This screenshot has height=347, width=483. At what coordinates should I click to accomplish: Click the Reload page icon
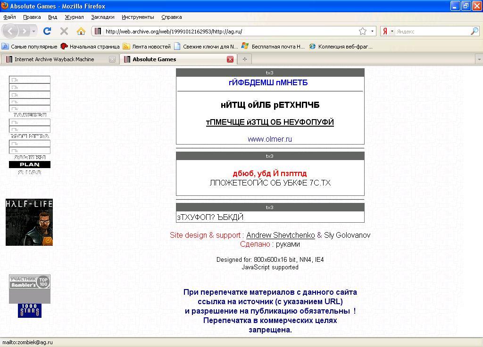point(47,31)
